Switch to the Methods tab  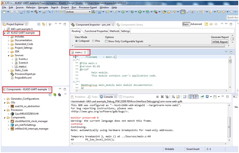coord(115,31)
